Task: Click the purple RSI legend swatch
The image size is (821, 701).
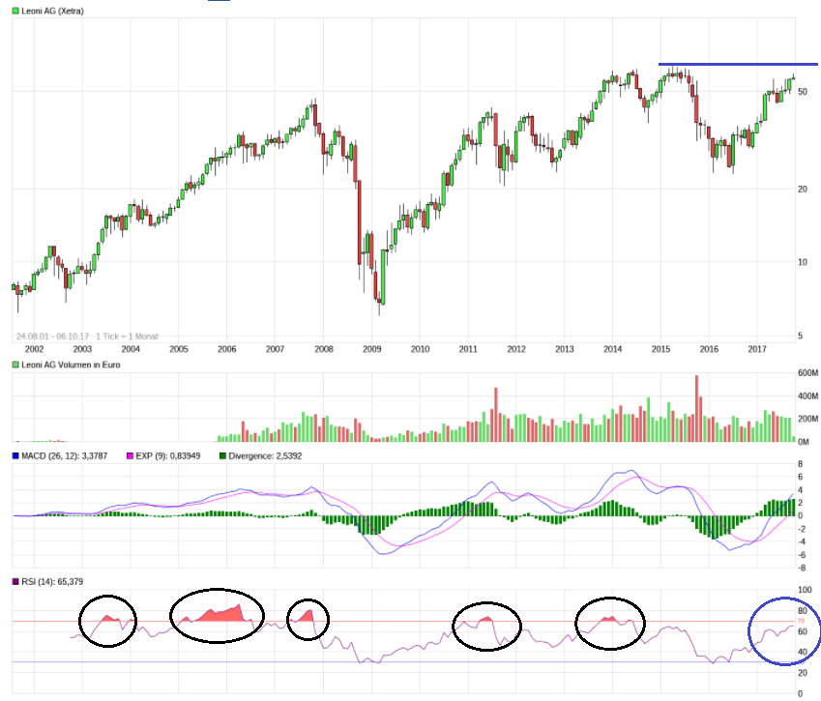Action: [x=15, y=582]
